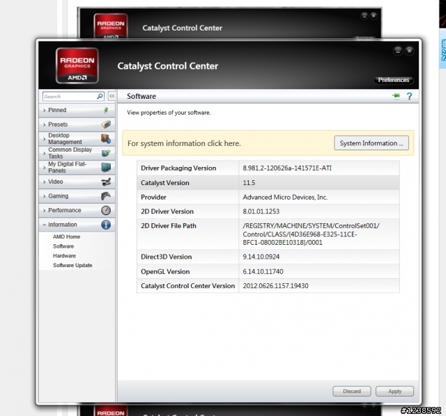Click the Video camcorder icon

point(106,182)
